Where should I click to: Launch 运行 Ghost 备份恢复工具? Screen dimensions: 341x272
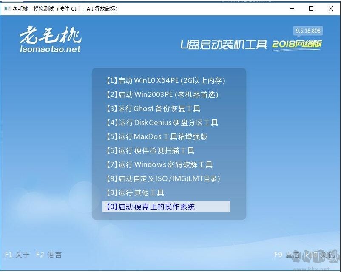pyautogui.click(x=152, y=108)
